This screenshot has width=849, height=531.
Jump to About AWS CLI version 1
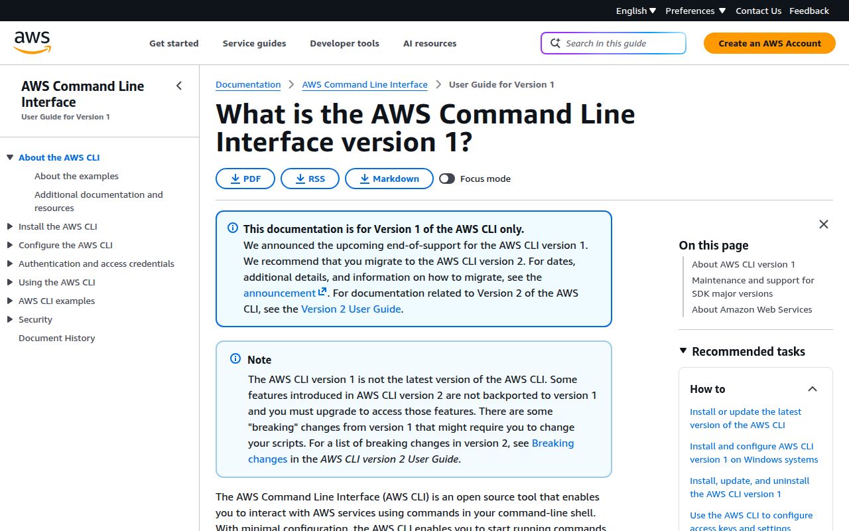pyautogui.click(x=744, y=264)
